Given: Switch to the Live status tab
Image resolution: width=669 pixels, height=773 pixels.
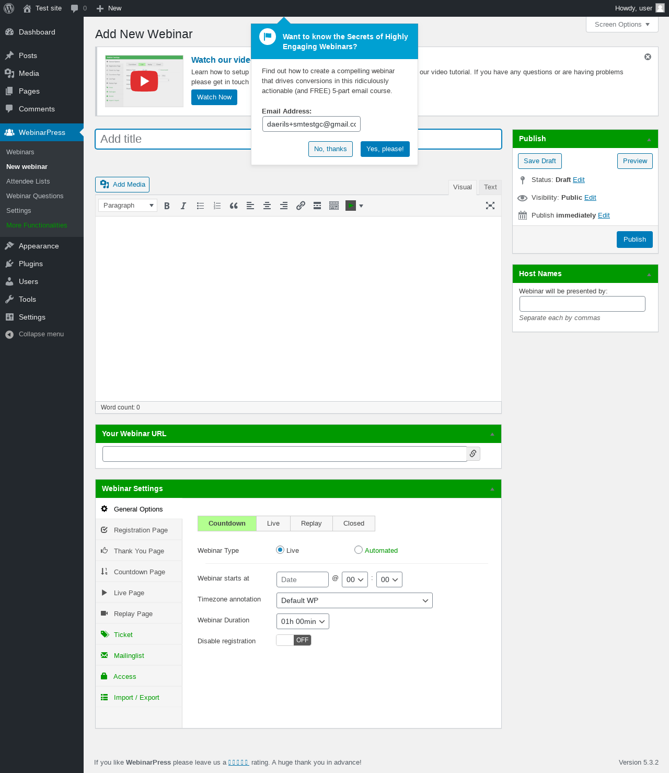Looking at the screenshot, I should pos(273,524).
